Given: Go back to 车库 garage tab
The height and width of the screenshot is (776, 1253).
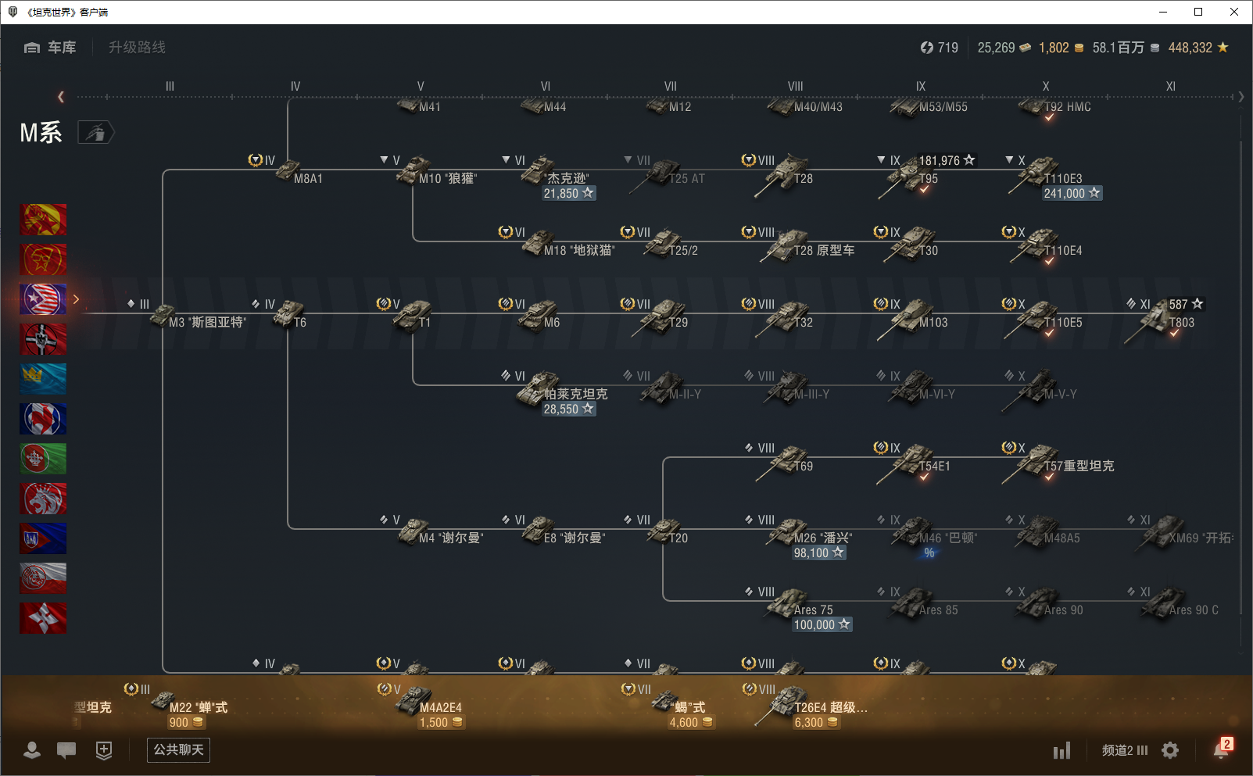Looking at the screenshot, I should pyautogui.click(x=51, y=48).
